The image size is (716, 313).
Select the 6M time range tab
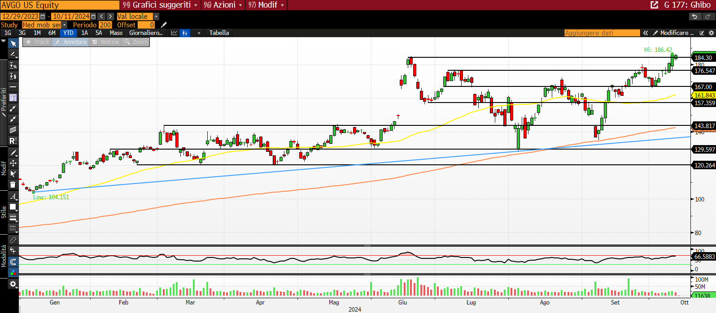[52, 33]
